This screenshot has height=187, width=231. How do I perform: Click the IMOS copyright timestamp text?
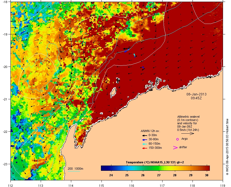coord(227,147)
